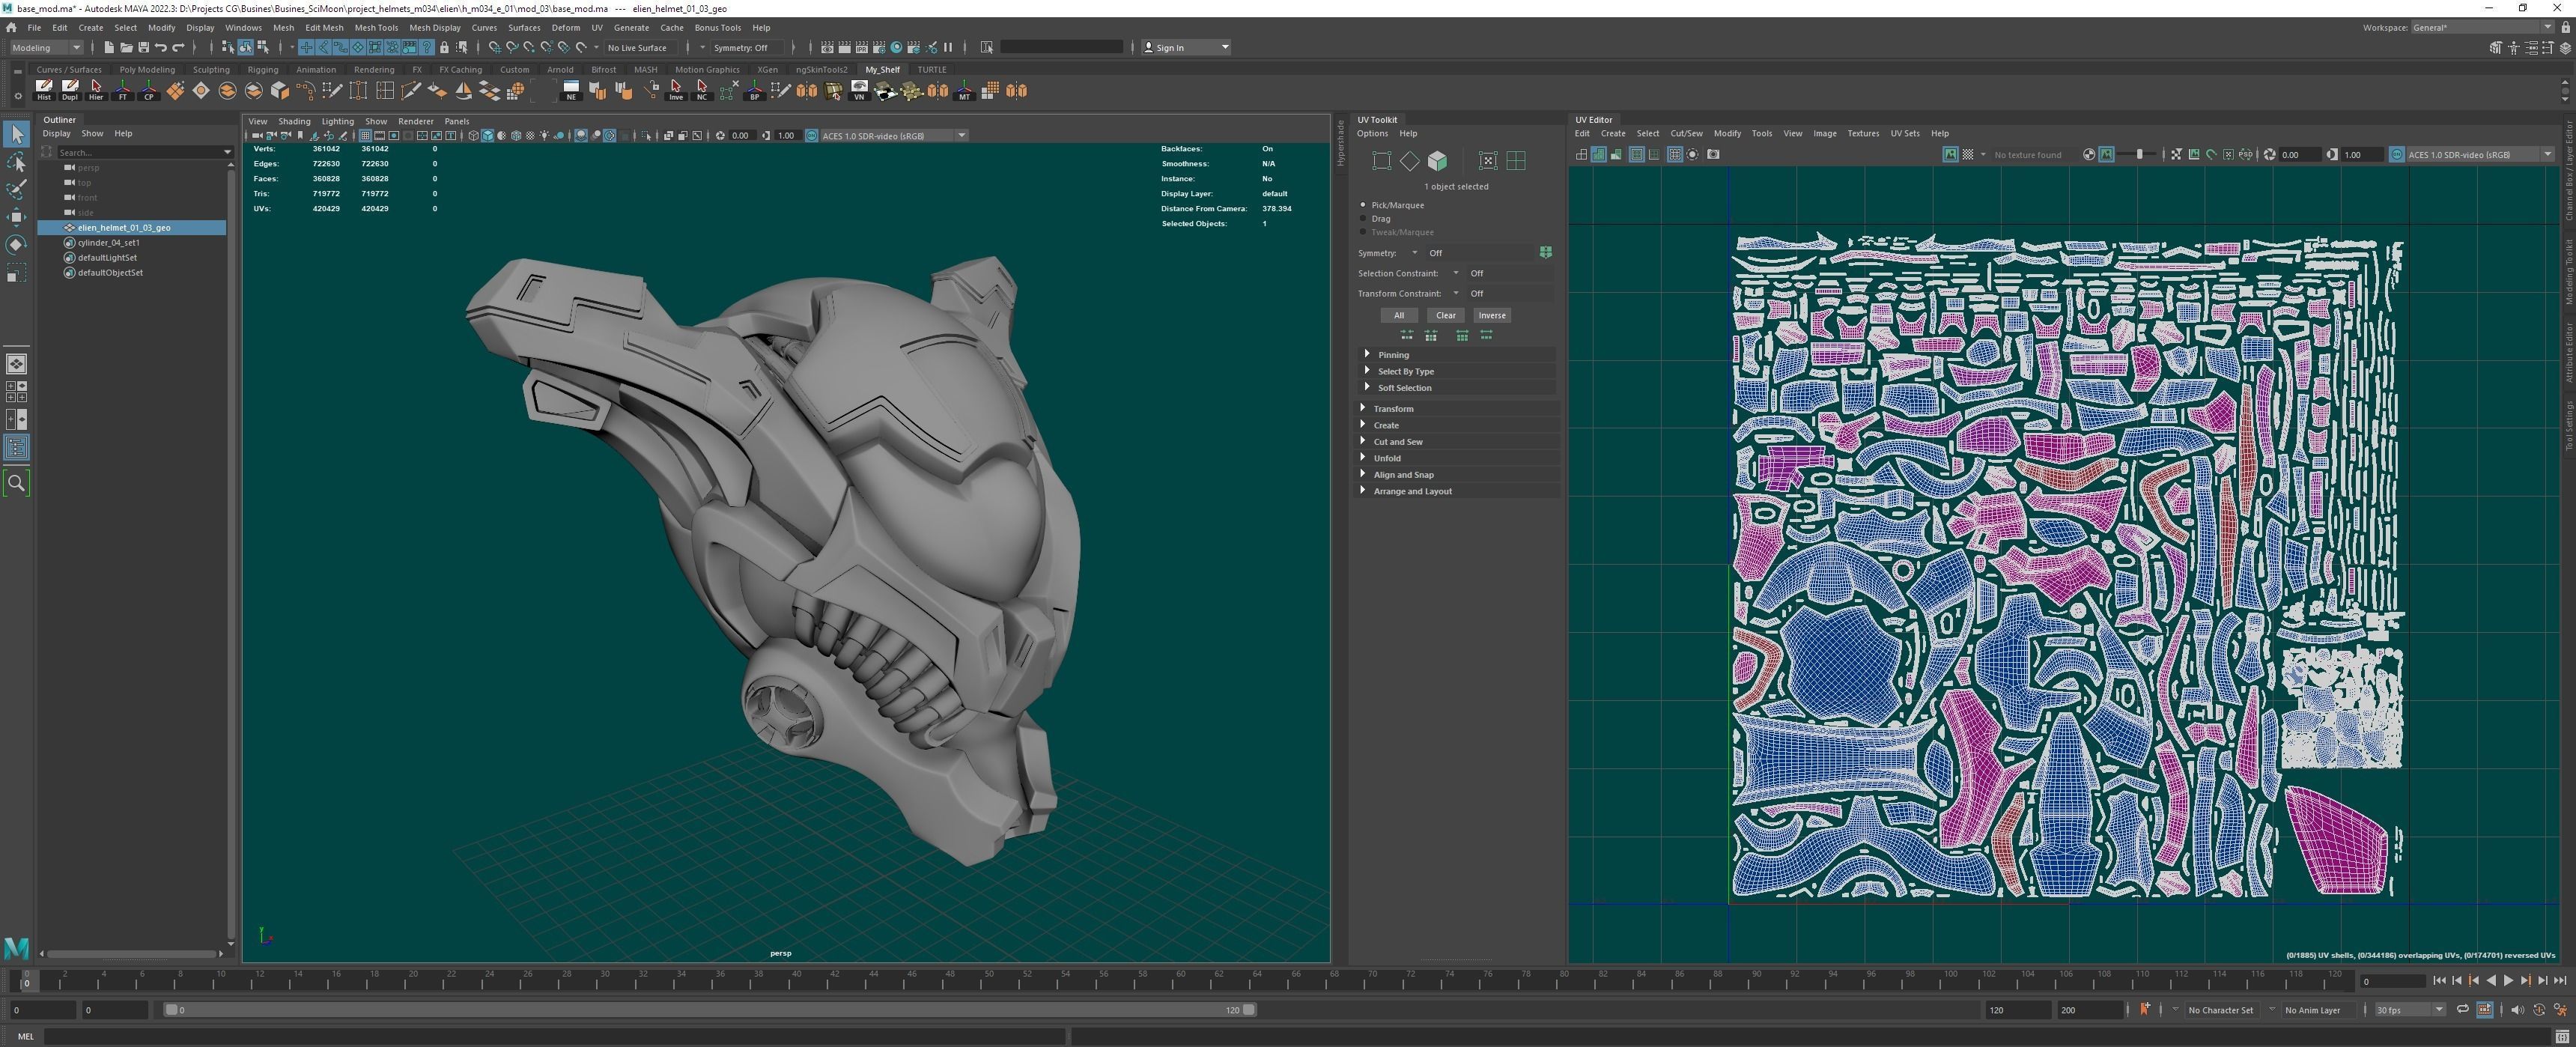Open the Modeling menu set dropdown
The height and width of the screenshot is (1047, 2576).
tap(46, 47)
